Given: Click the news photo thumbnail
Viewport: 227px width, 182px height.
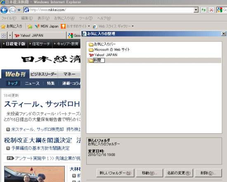Looking at the screenshot, I should pos(34,174).
